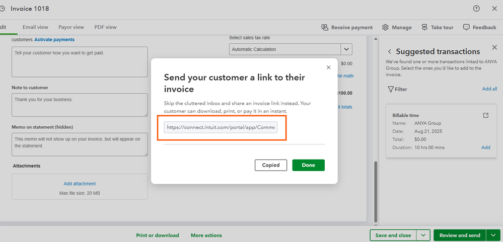Click the Memo on statement text box
Image resolution: width=503 pixels, height=242 pixels.
coord(80,144)
